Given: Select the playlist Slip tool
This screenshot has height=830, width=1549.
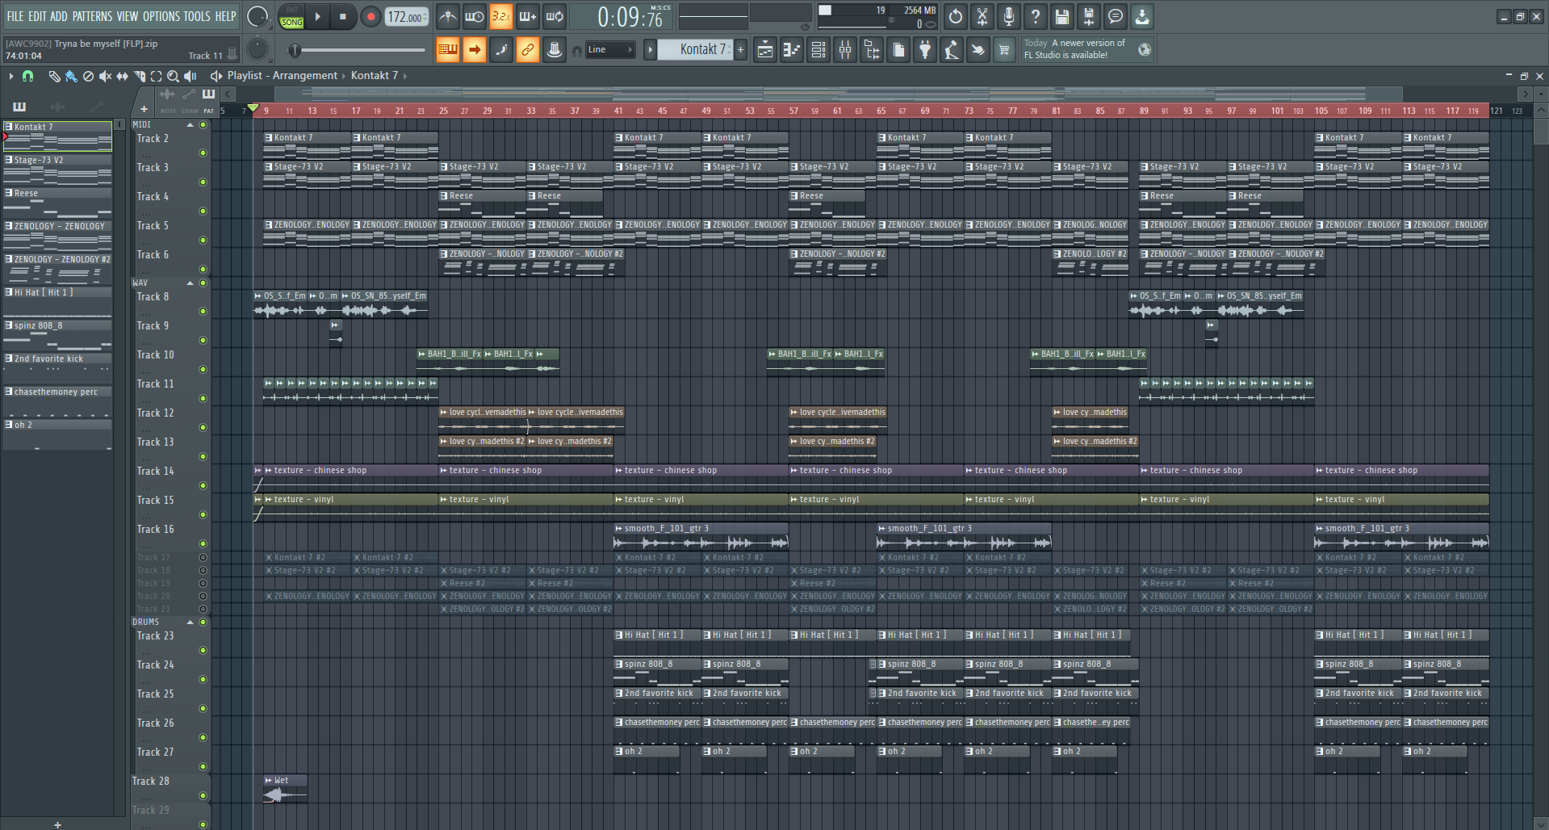Looking at the screenshot, I should (x=122, y=76).
